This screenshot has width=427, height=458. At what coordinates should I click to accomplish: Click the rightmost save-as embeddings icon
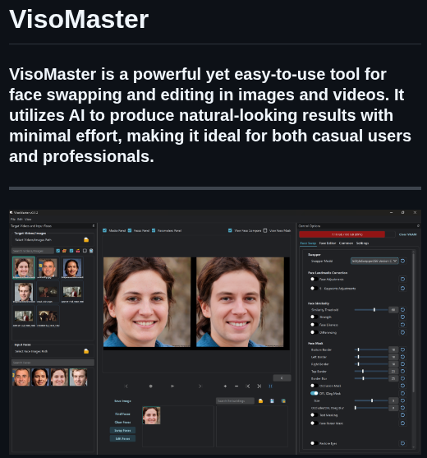coord(283,401)
